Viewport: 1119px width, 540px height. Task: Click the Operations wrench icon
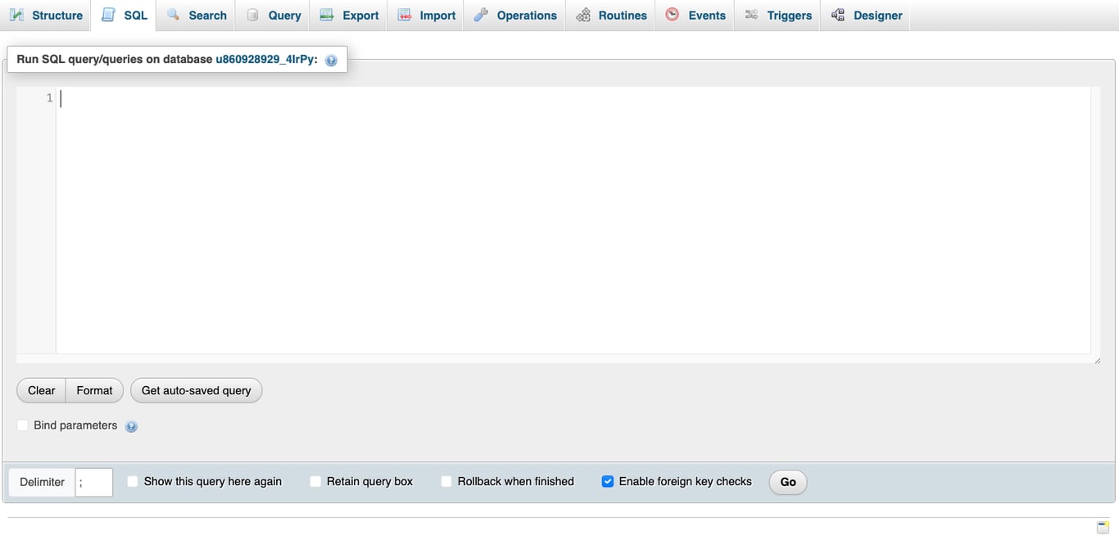[481, 15]
